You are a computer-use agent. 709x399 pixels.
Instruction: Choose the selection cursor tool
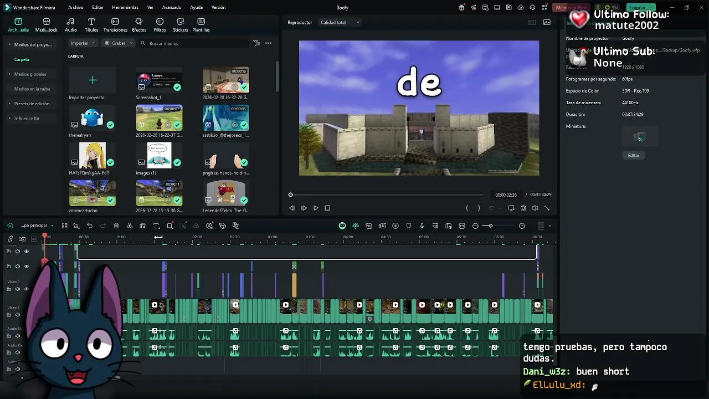[x=76, y=226]
